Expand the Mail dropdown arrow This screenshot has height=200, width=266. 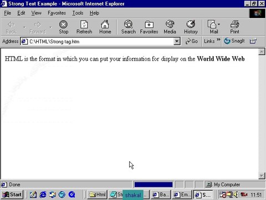click(x=219, y=24)
